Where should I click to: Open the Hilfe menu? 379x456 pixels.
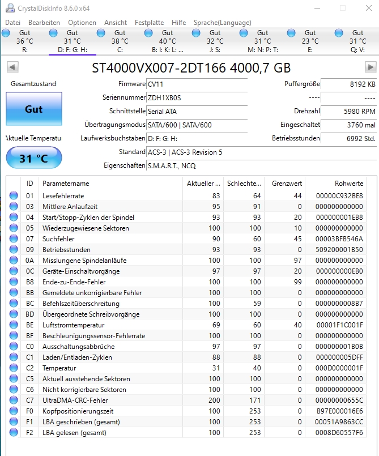(x=178, y=23)
